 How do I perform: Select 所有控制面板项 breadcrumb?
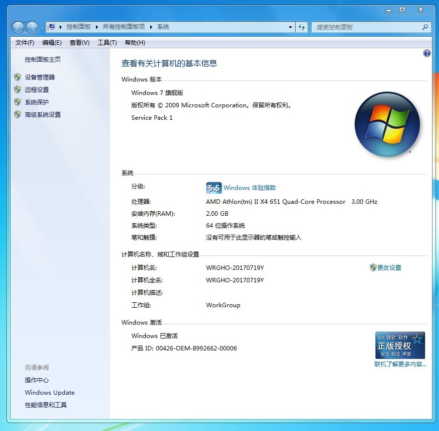124,27
